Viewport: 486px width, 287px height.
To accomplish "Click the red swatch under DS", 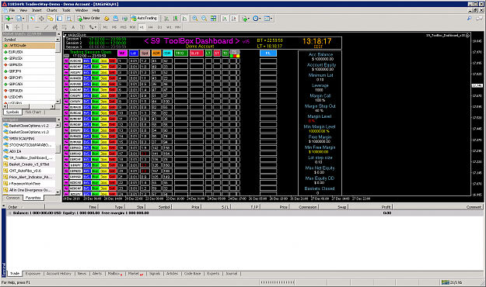I will 235,56.
